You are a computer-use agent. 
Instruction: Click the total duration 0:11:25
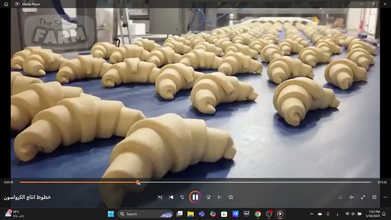pyautogui.click(x=382, y=182)
